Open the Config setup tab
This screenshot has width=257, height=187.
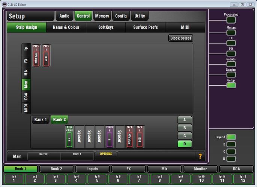point(121,16)
